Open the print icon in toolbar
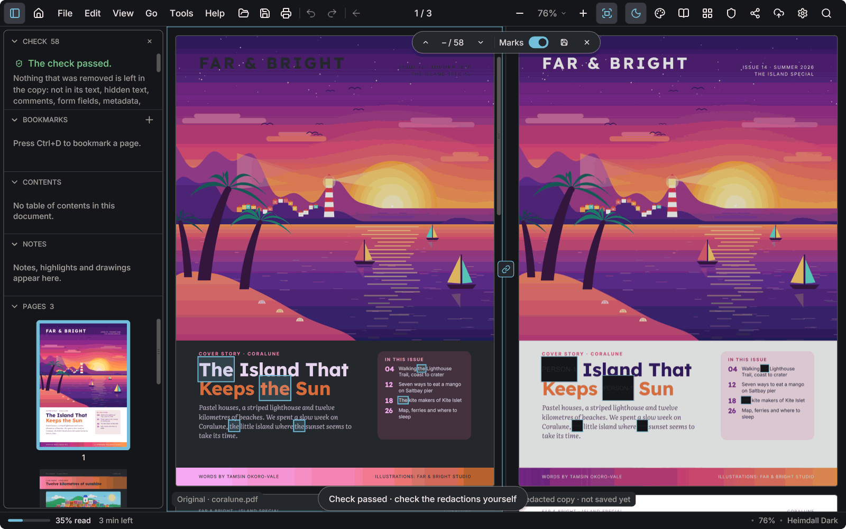 (x=286, y=13)
